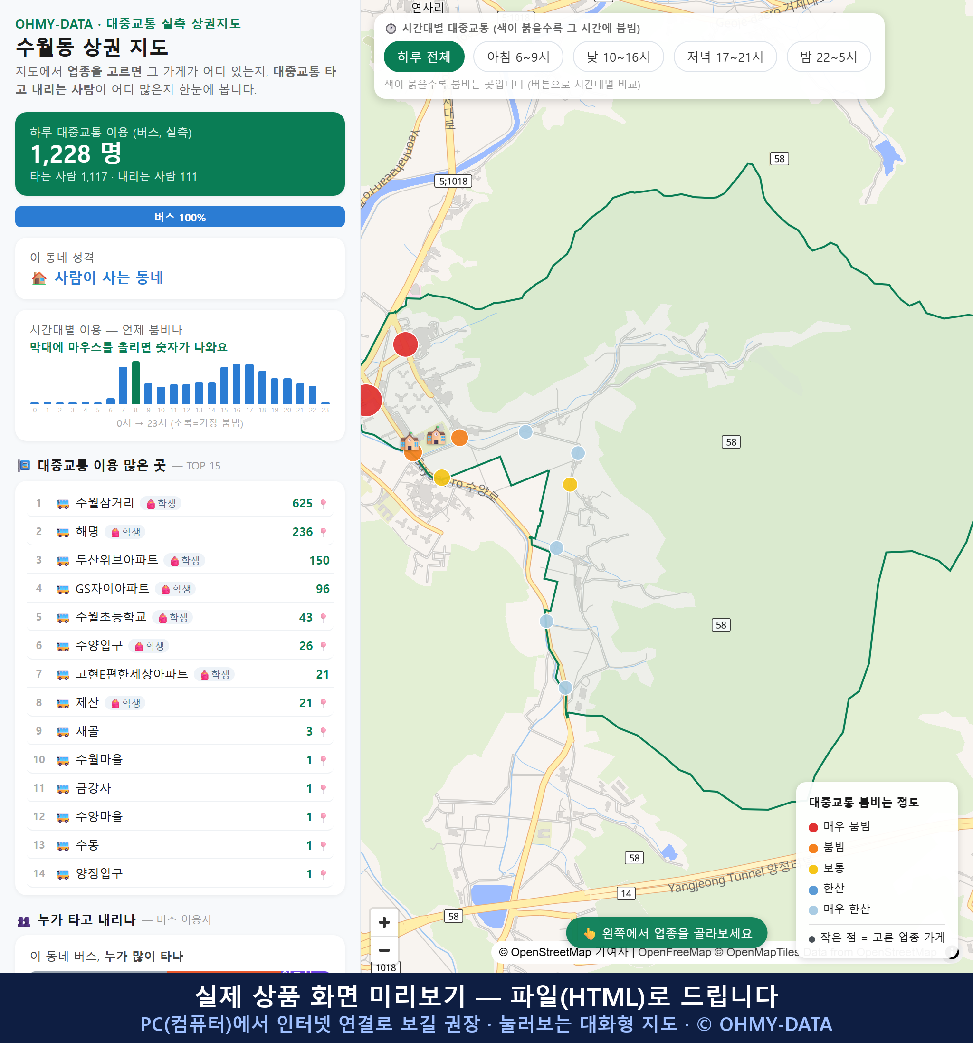Click the clock icon in the 시간대별 대중교통 header
973x1043 pixels.
[391, 29]
